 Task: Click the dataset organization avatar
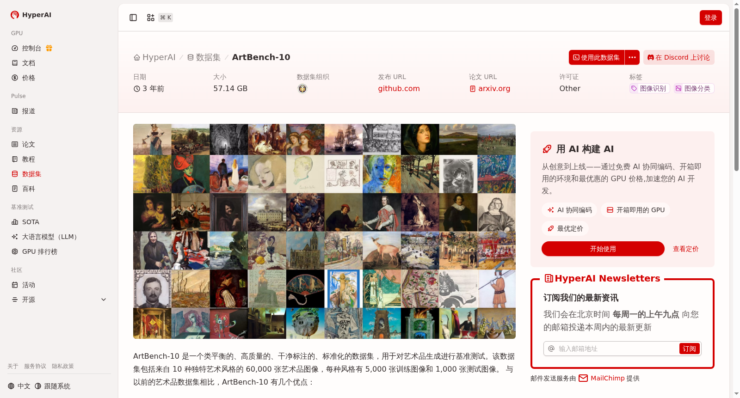tap(302, 89)
